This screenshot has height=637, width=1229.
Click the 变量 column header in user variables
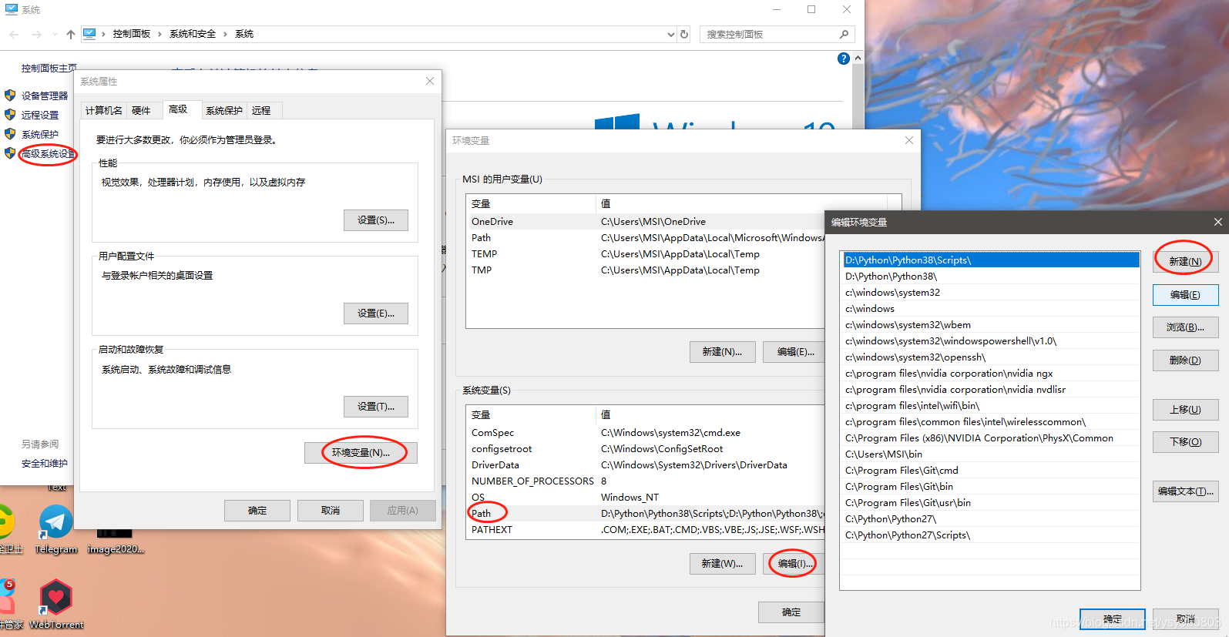[x=531, y=204]
